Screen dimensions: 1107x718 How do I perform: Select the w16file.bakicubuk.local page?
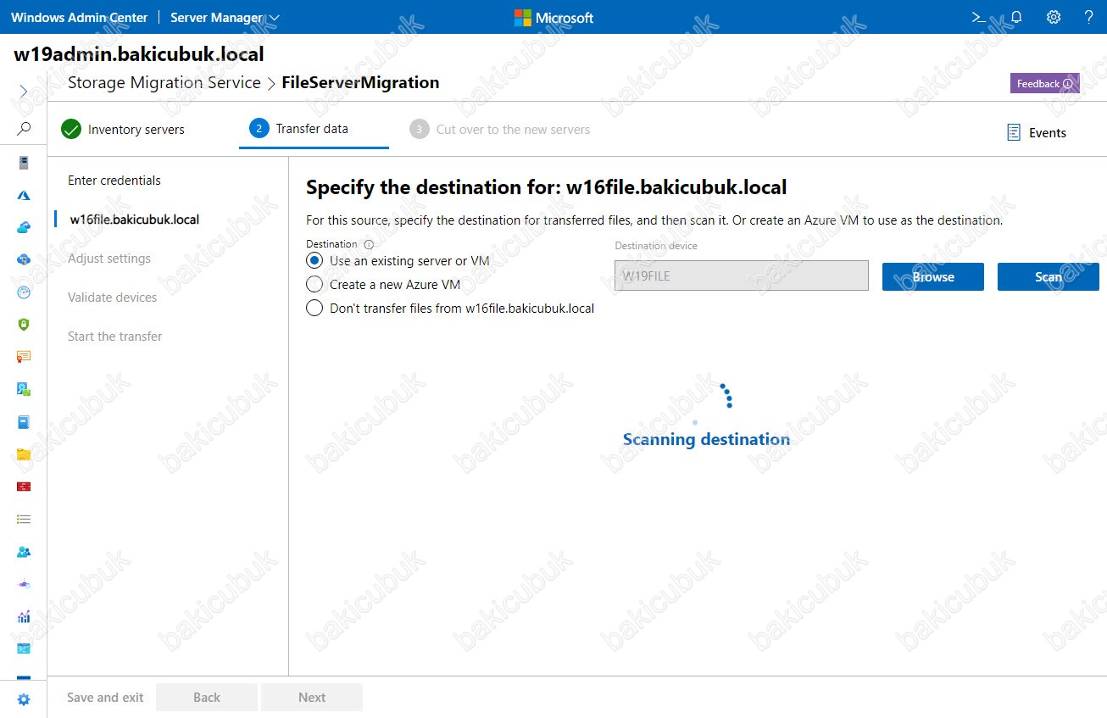click(x=135, y=220)
